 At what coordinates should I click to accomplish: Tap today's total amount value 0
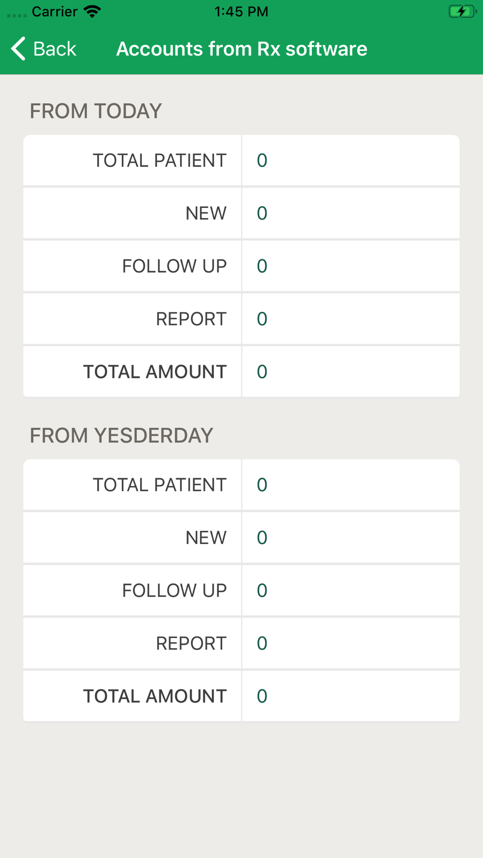[262, 372]
